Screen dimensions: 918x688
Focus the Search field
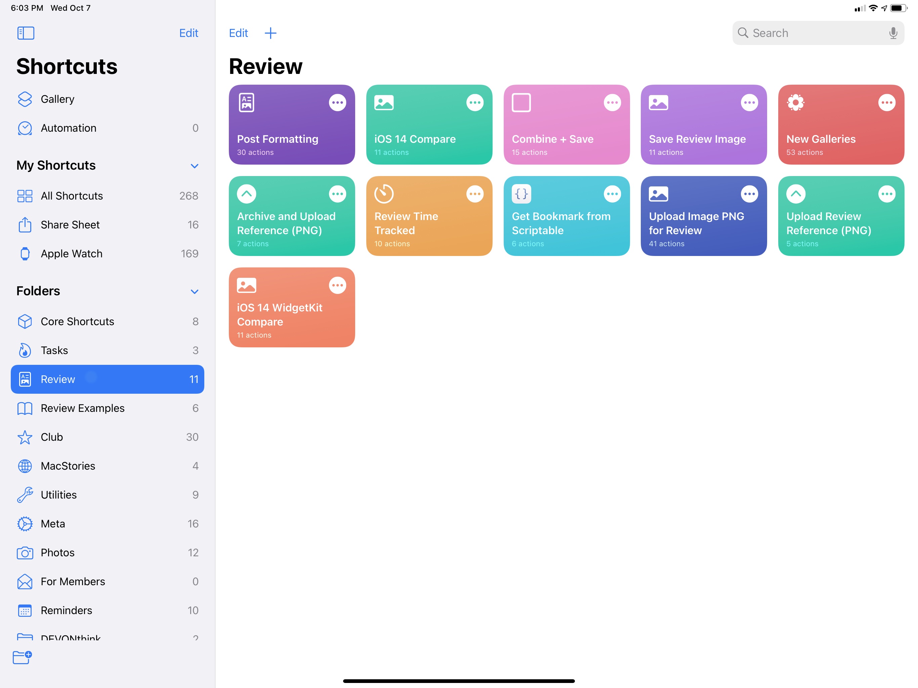[818, 33]
